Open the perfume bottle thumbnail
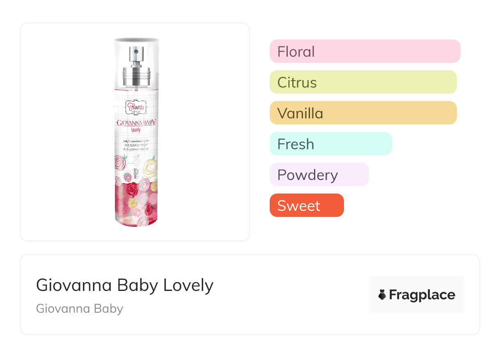The image size is (500, 355). coord(136,131)
